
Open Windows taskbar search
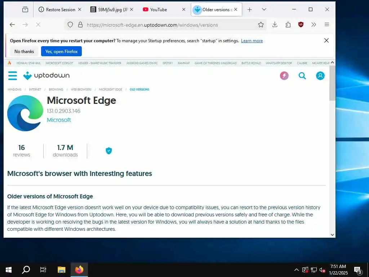tap(26, 270)
